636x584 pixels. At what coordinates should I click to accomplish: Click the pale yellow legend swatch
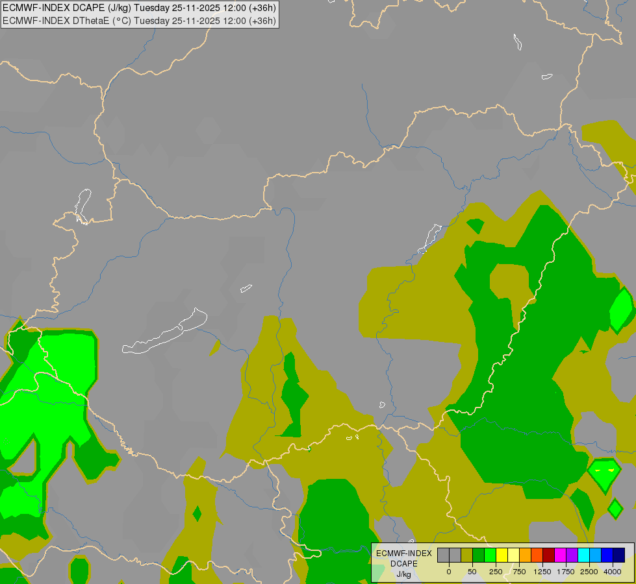point(513,555)
